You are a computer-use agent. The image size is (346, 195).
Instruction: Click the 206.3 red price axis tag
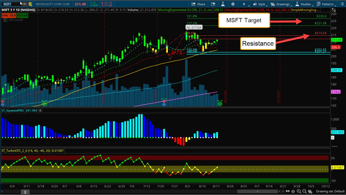pos(336,47)
